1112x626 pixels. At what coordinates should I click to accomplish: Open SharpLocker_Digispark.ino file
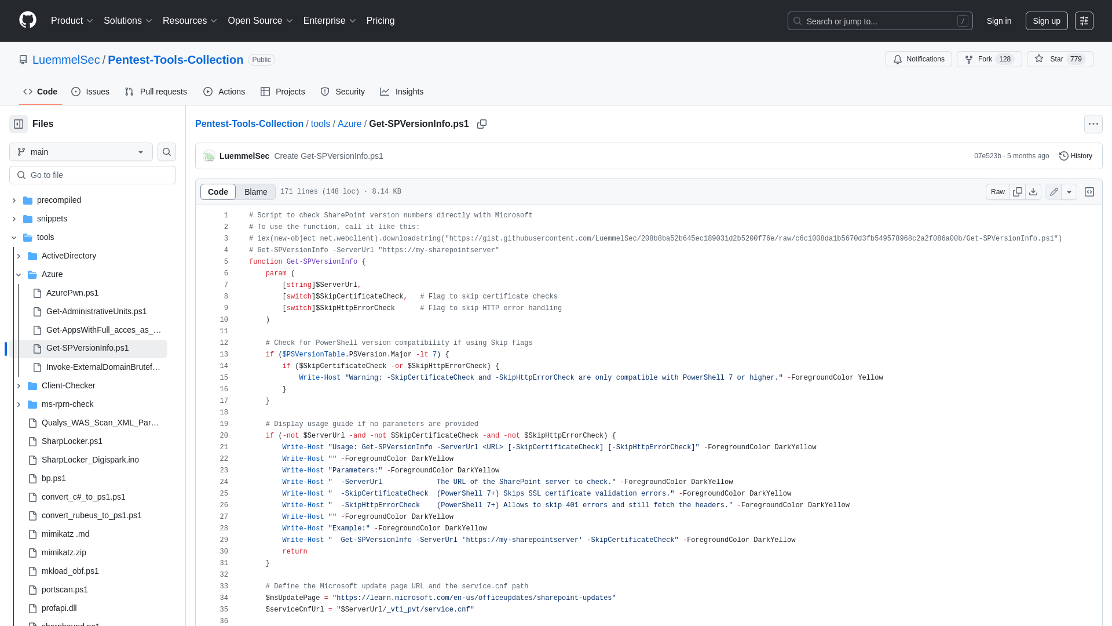90,460
